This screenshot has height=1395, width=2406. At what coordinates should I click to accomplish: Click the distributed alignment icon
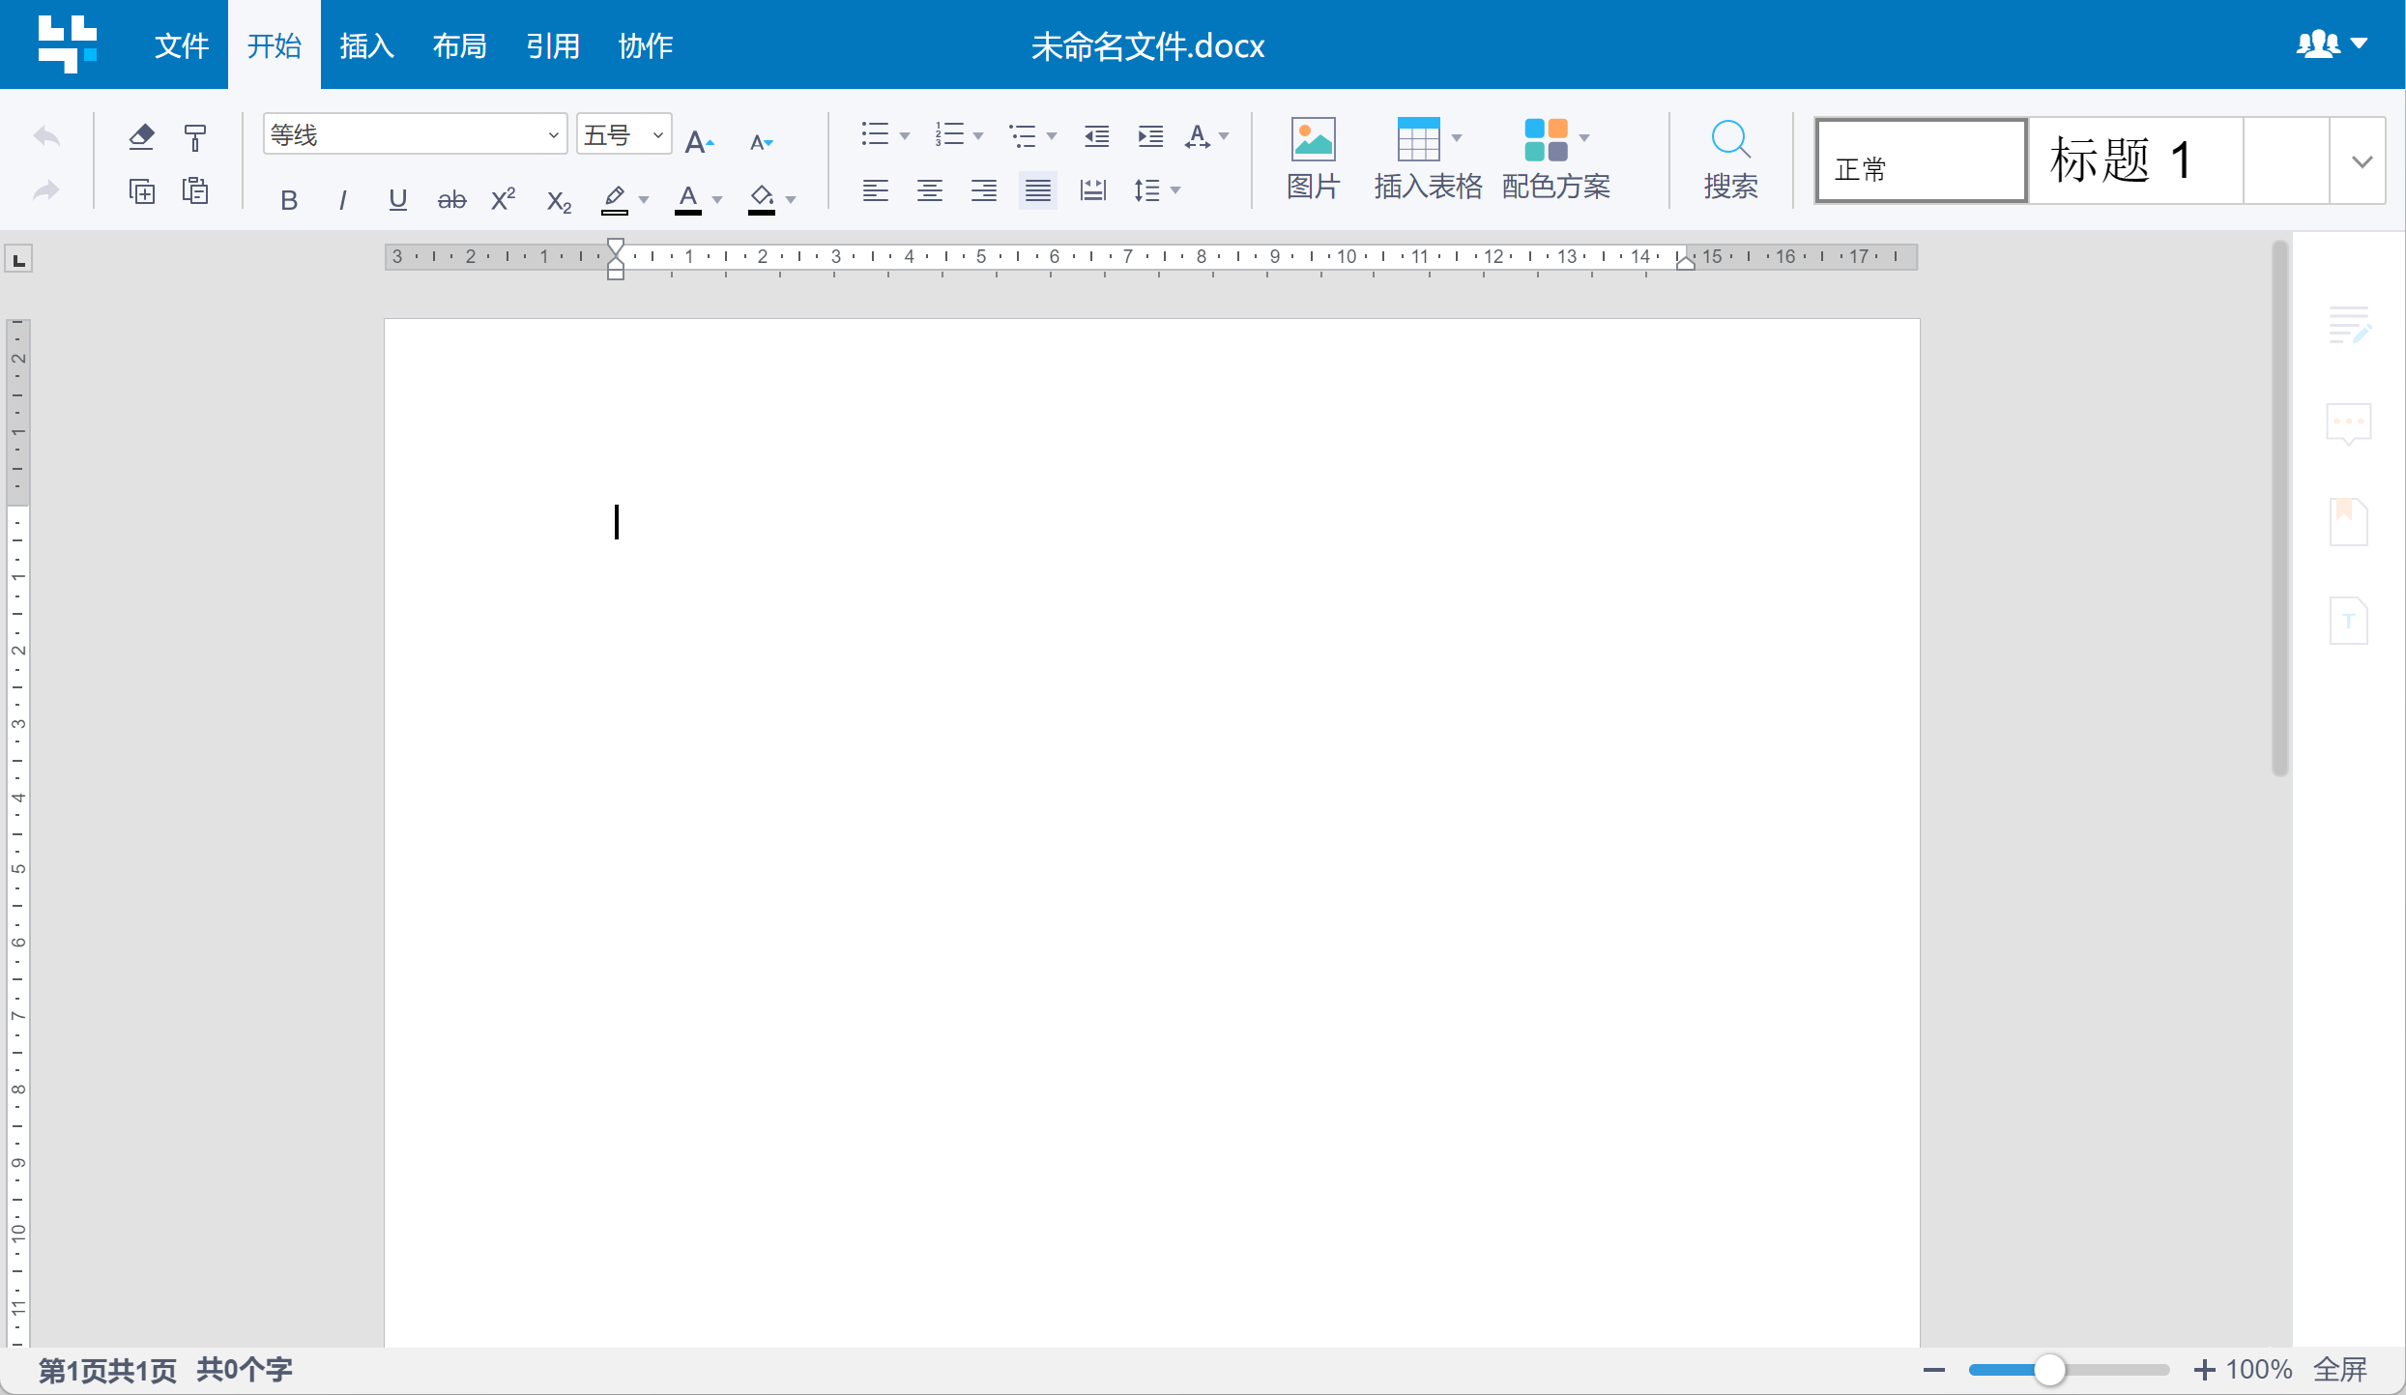click(x=1092, y=190)
